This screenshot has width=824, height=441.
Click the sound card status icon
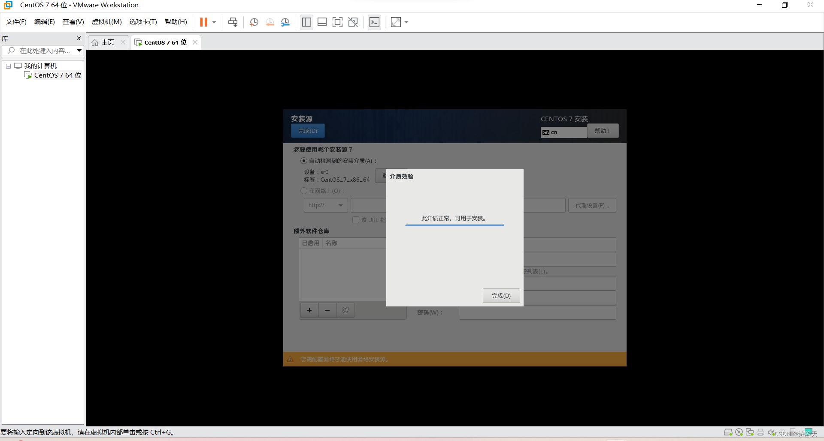pyautogui.click(x=771, y=432)
